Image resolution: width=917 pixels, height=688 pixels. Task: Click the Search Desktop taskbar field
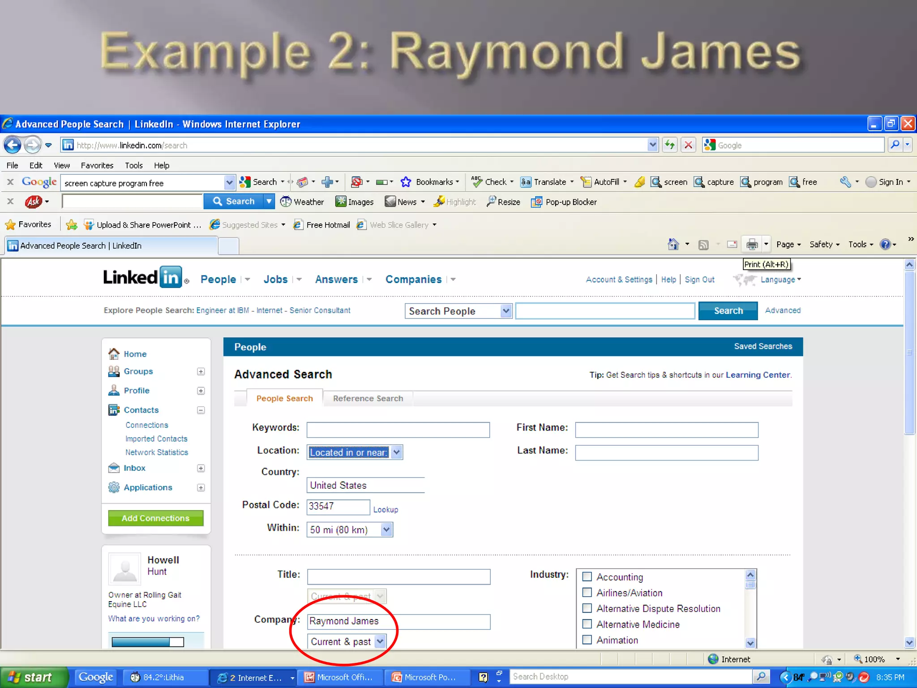click(x=630, y=677)
